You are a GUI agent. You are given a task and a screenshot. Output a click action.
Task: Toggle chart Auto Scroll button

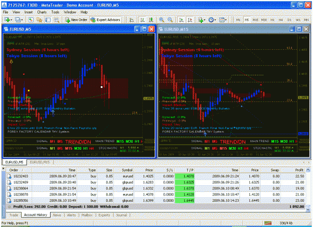(181, 20)
